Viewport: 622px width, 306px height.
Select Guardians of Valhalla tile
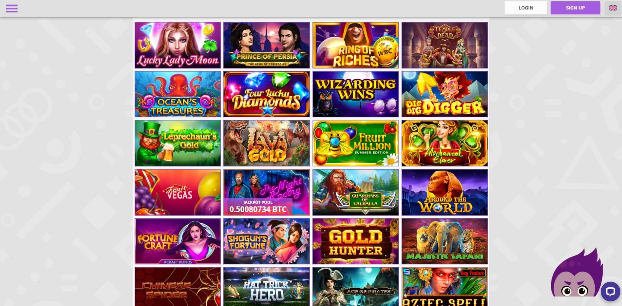point(356,192)
